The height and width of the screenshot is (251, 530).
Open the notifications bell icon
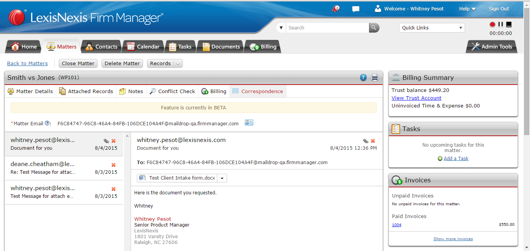(x=336, y=9)
